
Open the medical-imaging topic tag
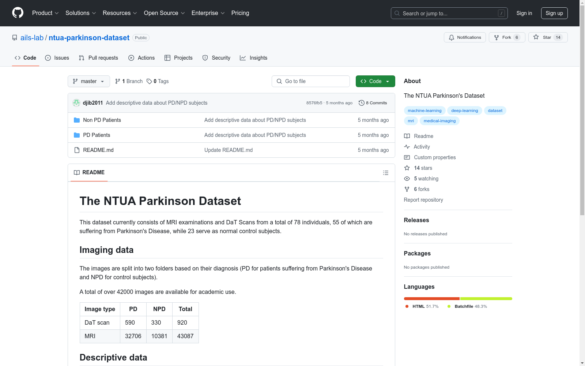pyautogui.click(x=439, y=121)
